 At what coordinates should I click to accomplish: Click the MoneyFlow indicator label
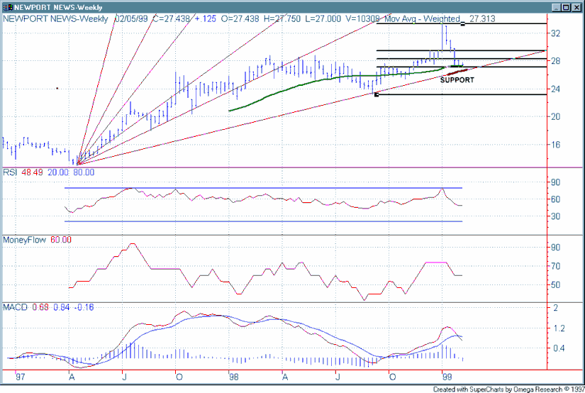click(x=24, y=240)
